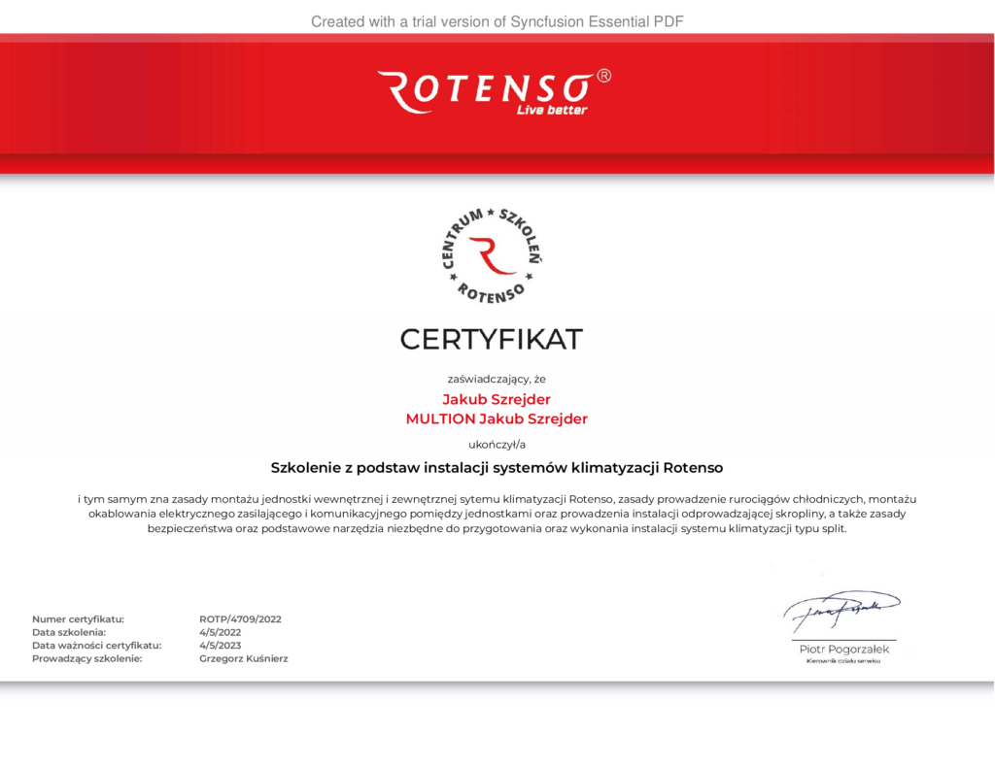Click the "Live better" slogan
995x768 pixels.
tap(551, 111)
